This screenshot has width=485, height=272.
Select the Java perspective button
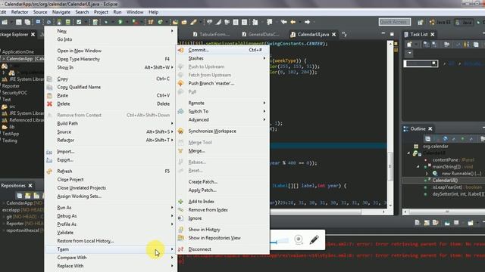pos(463,22)
